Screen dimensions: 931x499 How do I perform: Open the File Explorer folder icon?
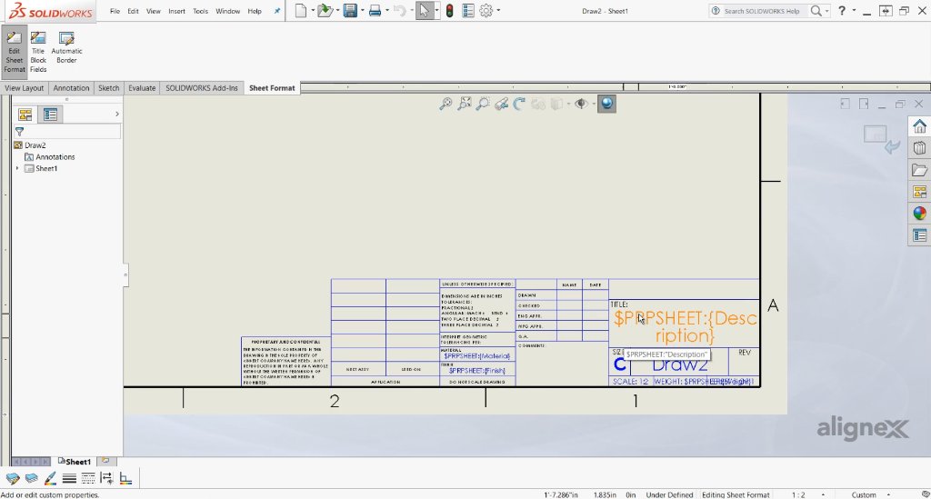click(919, 170)
